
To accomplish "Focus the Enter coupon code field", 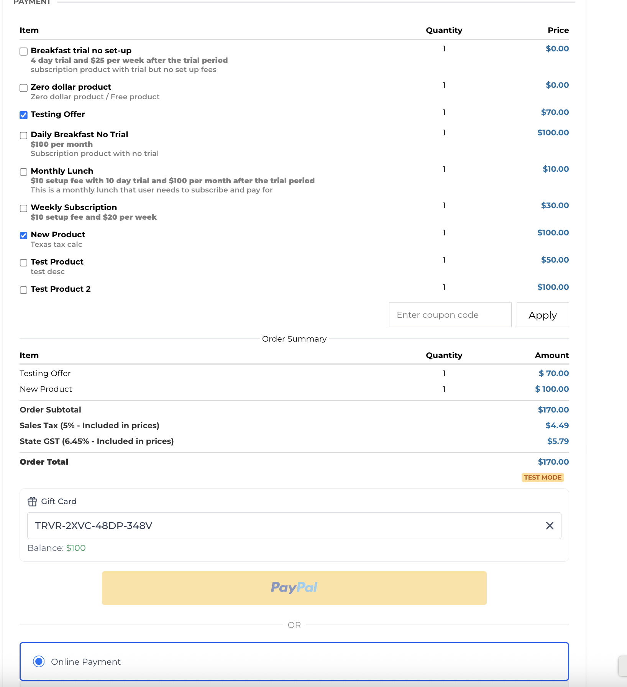I will 450,315.
